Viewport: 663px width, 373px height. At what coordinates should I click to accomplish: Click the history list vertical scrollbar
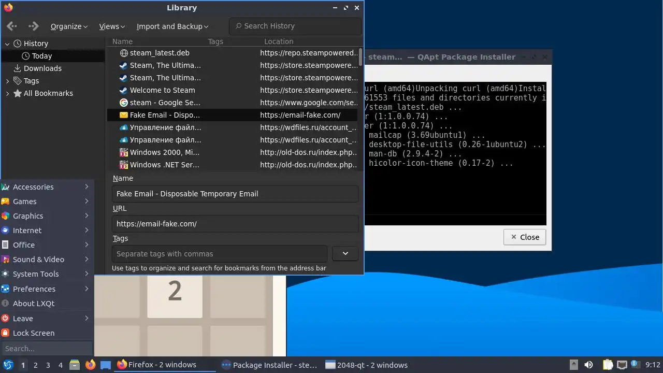[x=361, y=57]
